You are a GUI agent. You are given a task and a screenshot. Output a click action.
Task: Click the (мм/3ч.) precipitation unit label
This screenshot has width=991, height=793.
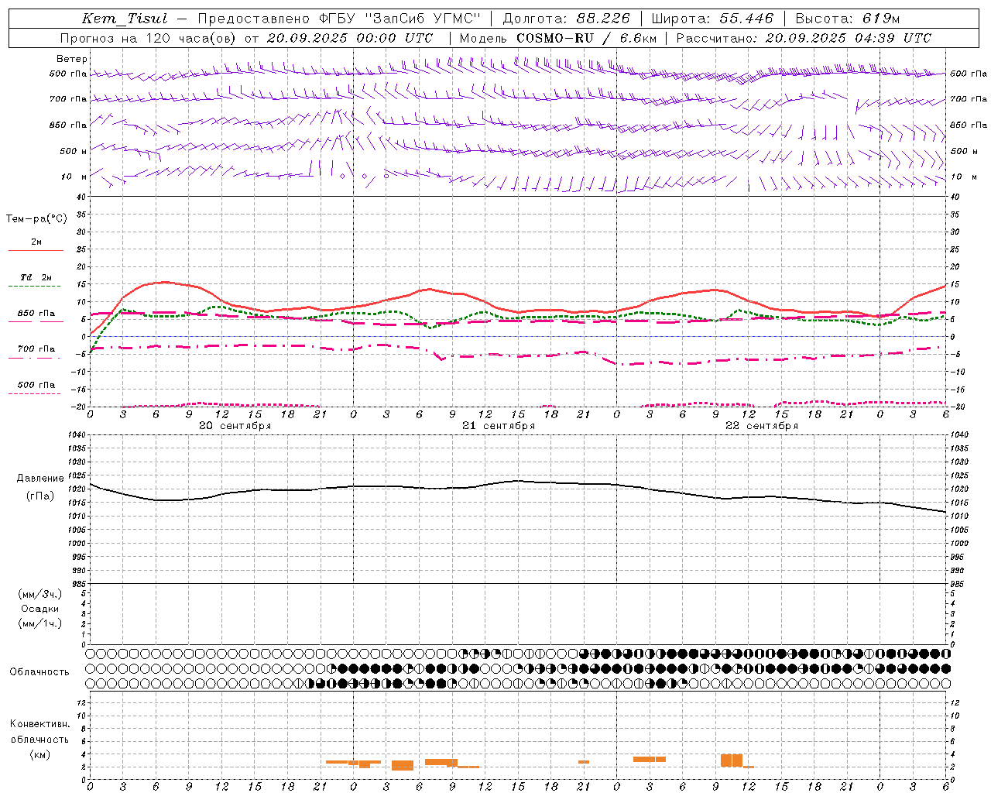tap(40, 594)
